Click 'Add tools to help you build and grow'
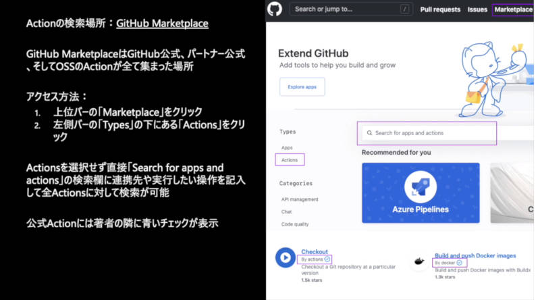Viewport: 540px width, 300px height. click(x=337, y=65)
